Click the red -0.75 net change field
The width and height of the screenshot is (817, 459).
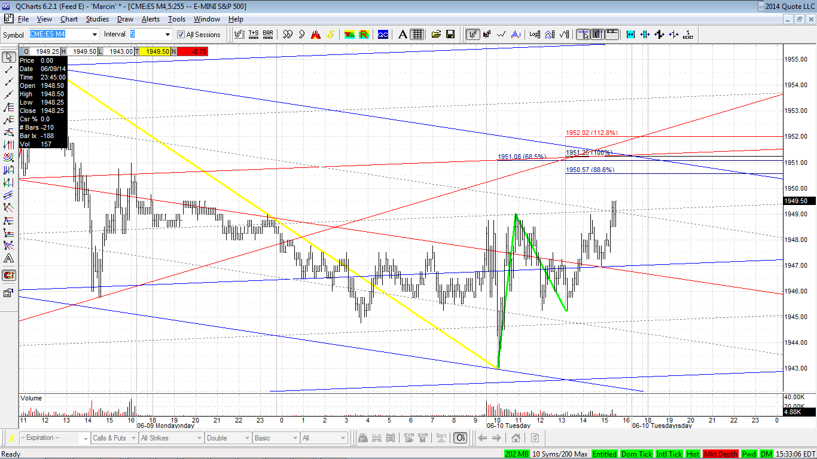193,51
